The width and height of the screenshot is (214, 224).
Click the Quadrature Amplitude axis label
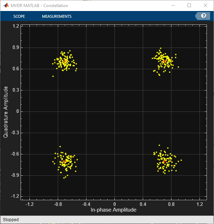point(5,112)
